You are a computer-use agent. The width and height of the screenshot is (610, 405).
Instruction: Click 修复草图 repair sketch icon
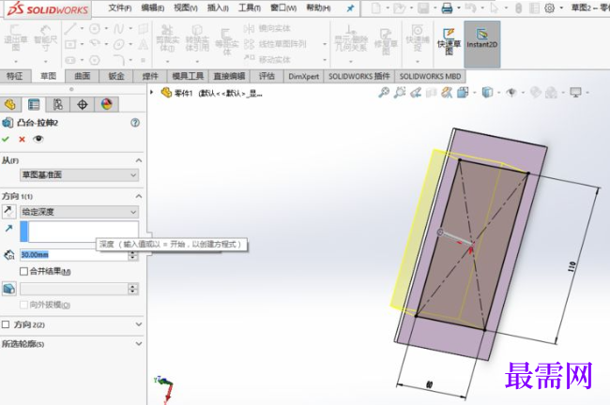coord(386,40)
